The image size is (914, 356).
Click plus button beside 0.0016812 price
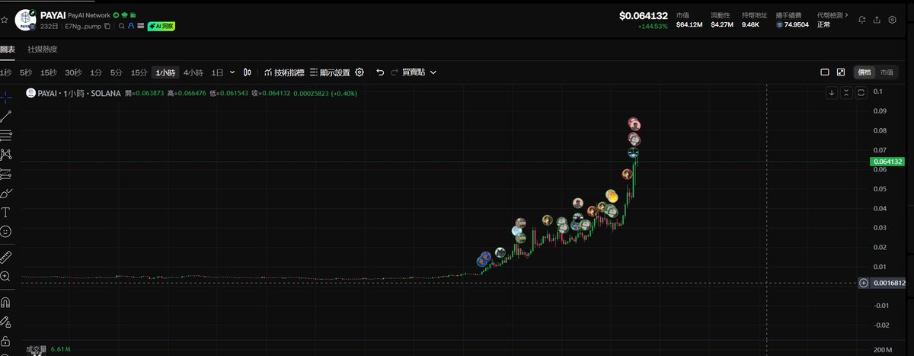[864, 283]
